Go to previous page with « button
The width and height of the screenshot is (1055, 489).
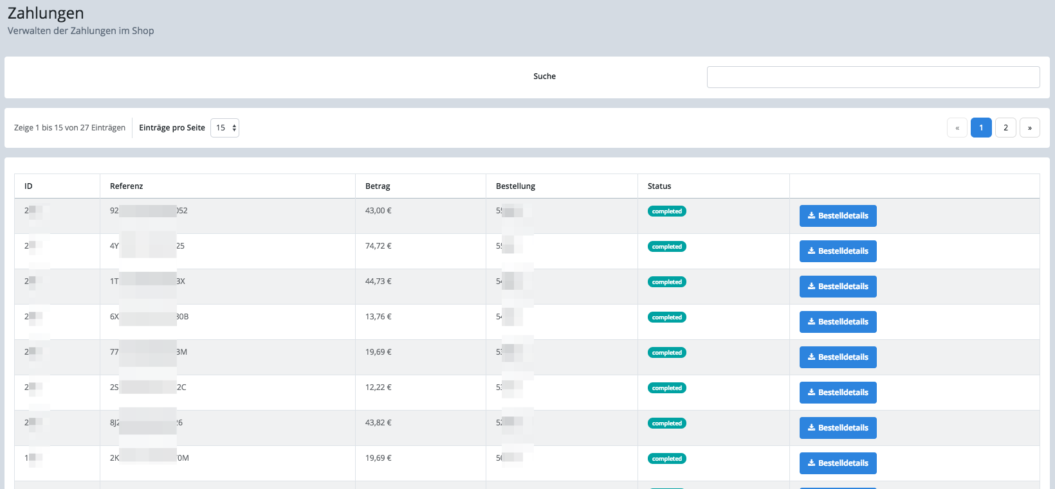tap(957, 128)
